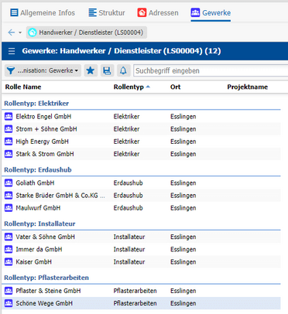Select the High Energy GmbH entry
Viewport: 288px width, 314px height.
tap(43, 142)
